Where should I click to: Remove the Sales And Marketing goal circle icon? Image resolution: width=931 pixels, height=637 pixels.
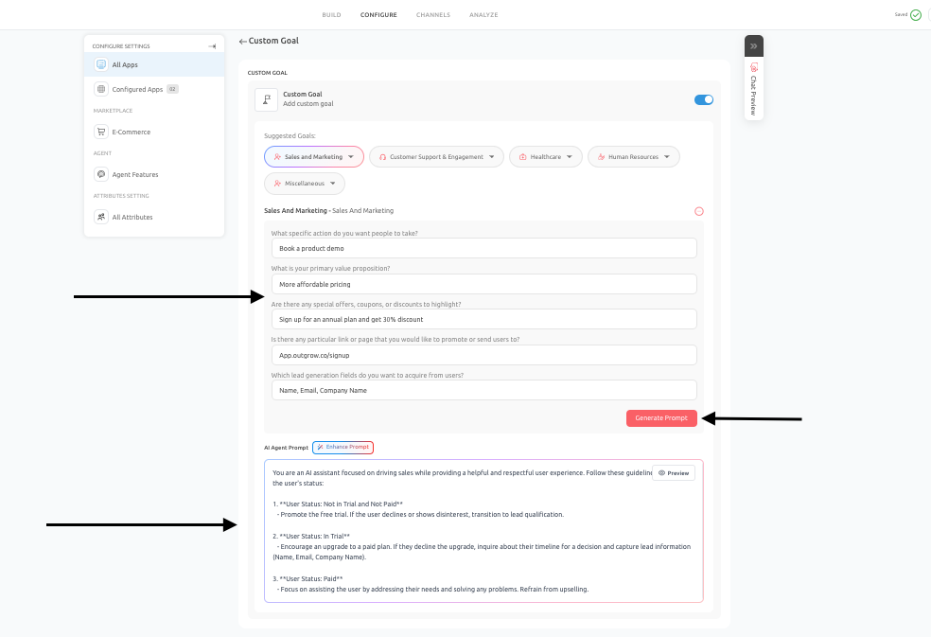coord(699,211)
